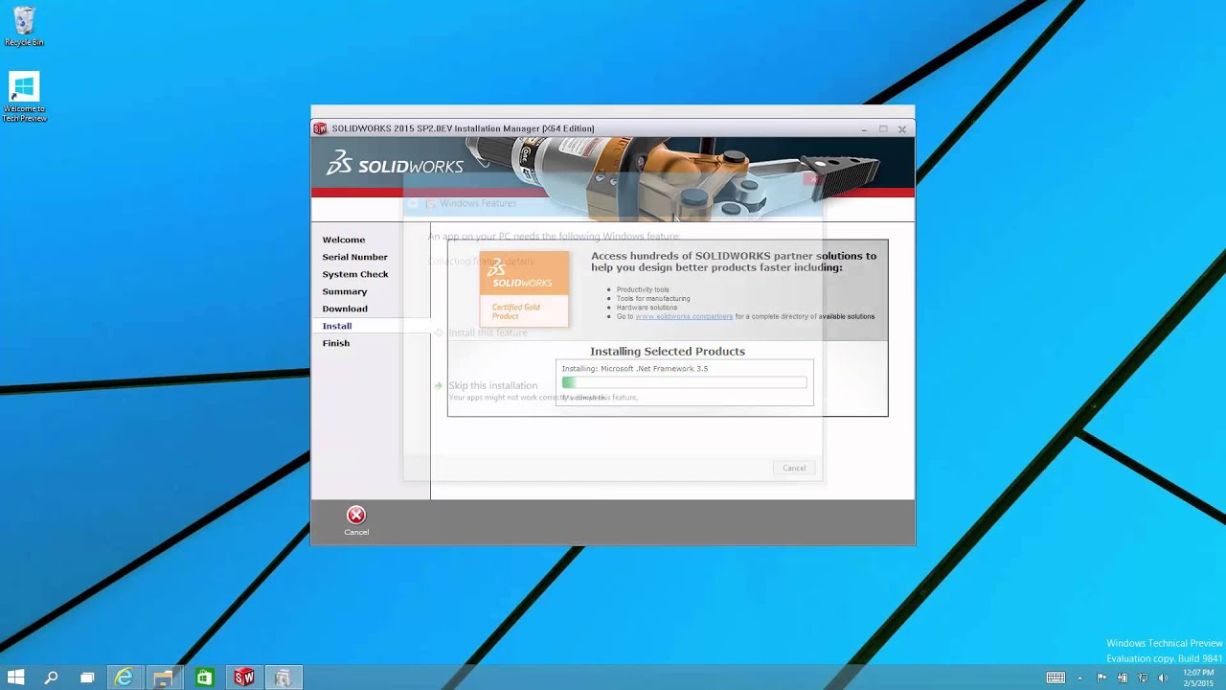Click the SW icon in installer title bar

(x=321, y=128)
